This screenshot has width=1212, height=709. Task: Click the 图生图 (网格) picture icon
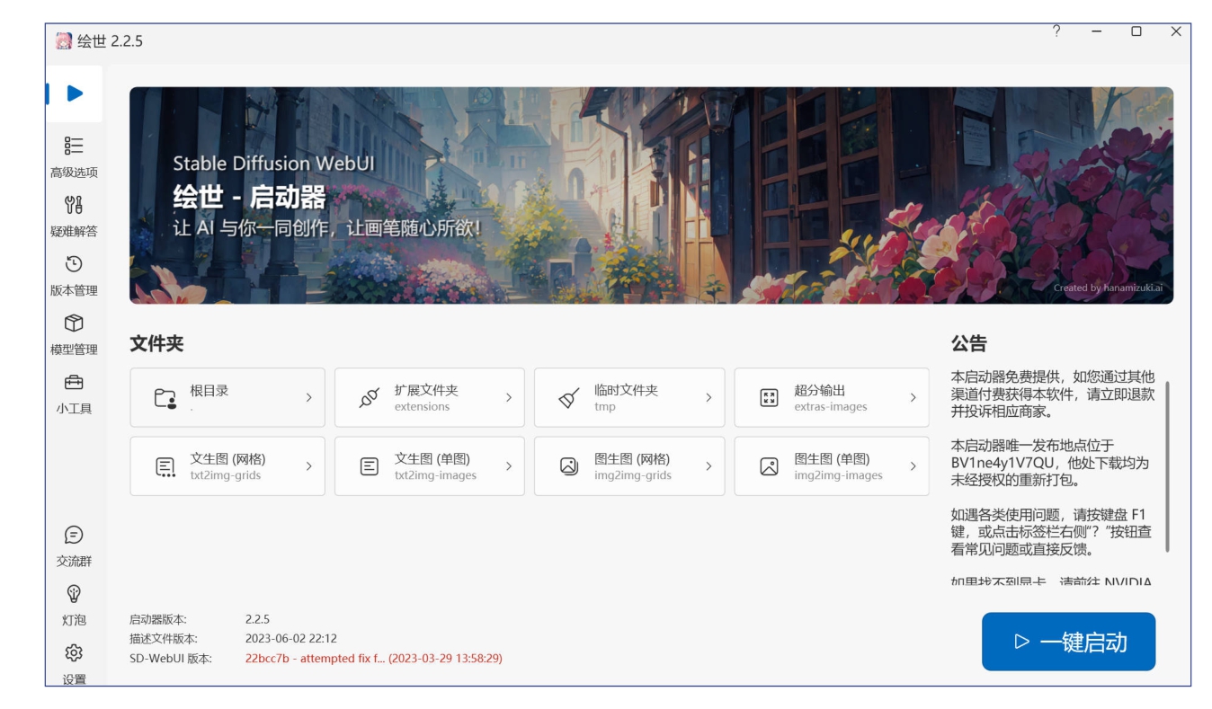(569, 465)
